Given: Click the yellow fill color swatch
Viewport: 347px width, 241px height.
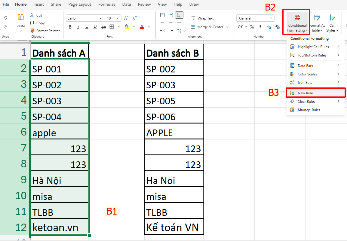Looking at the screenshot, I should (x=126, y=29).
